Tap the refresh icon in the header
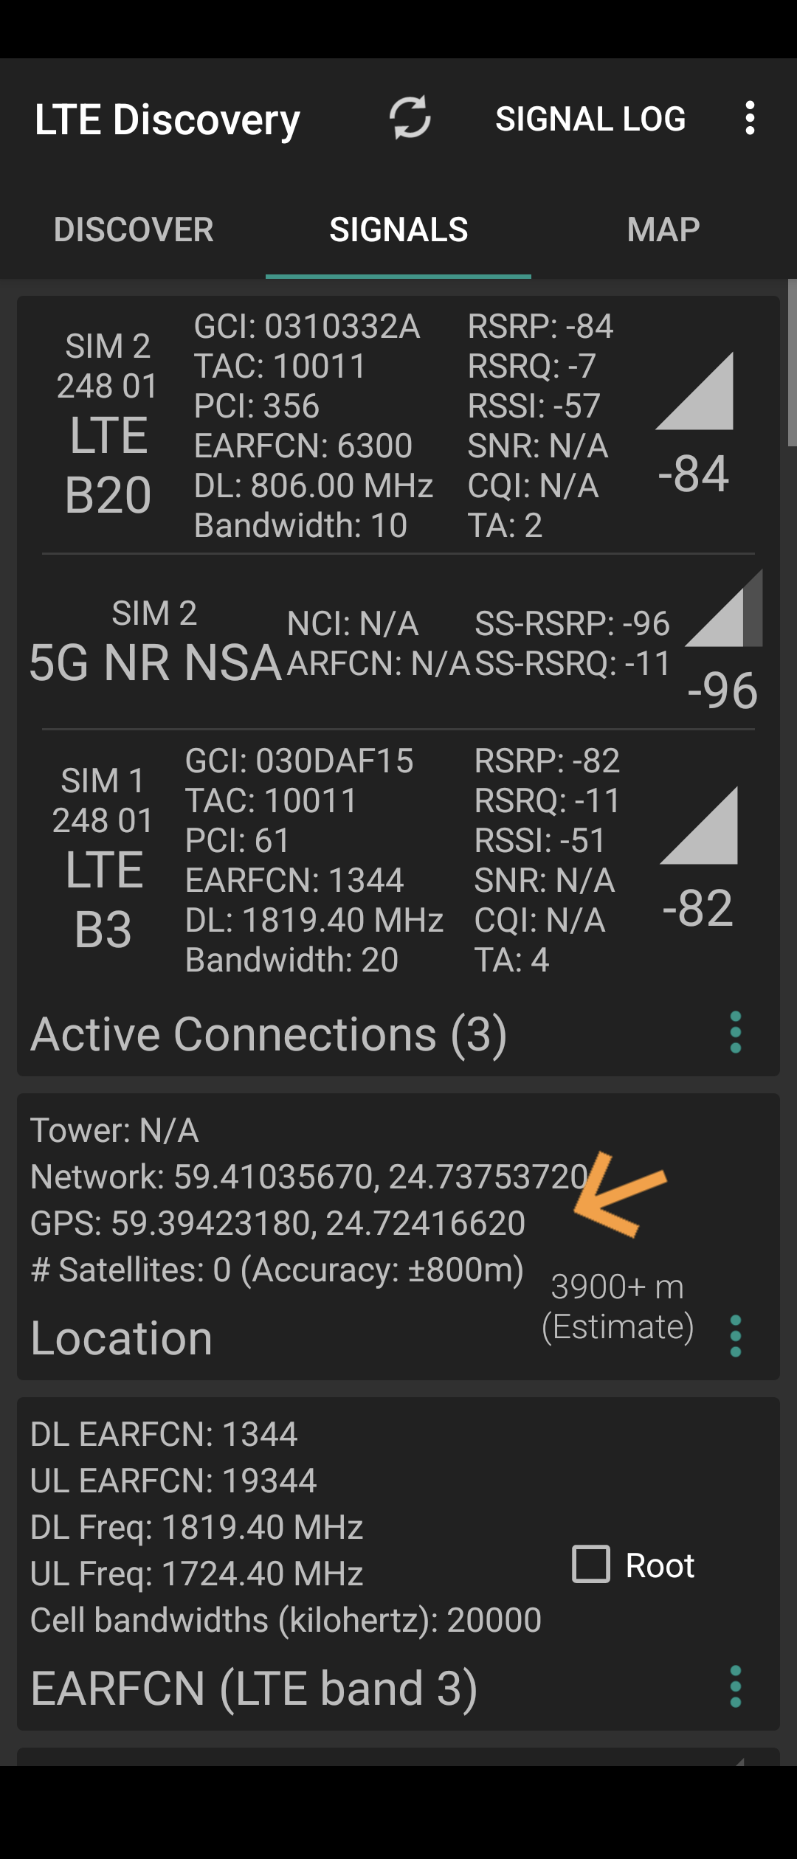 [x=410, y=118]
